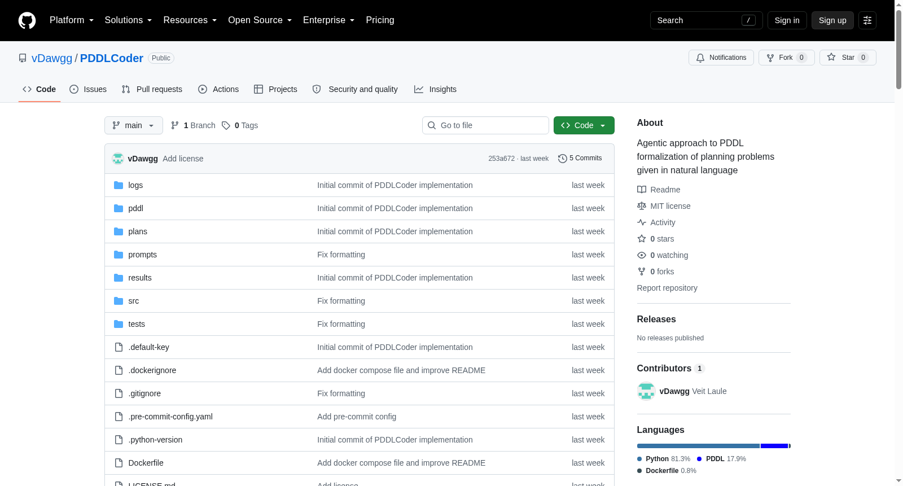Open the Report repository link
The height and width of the screenshot is (486, 903).
(667, 288)
